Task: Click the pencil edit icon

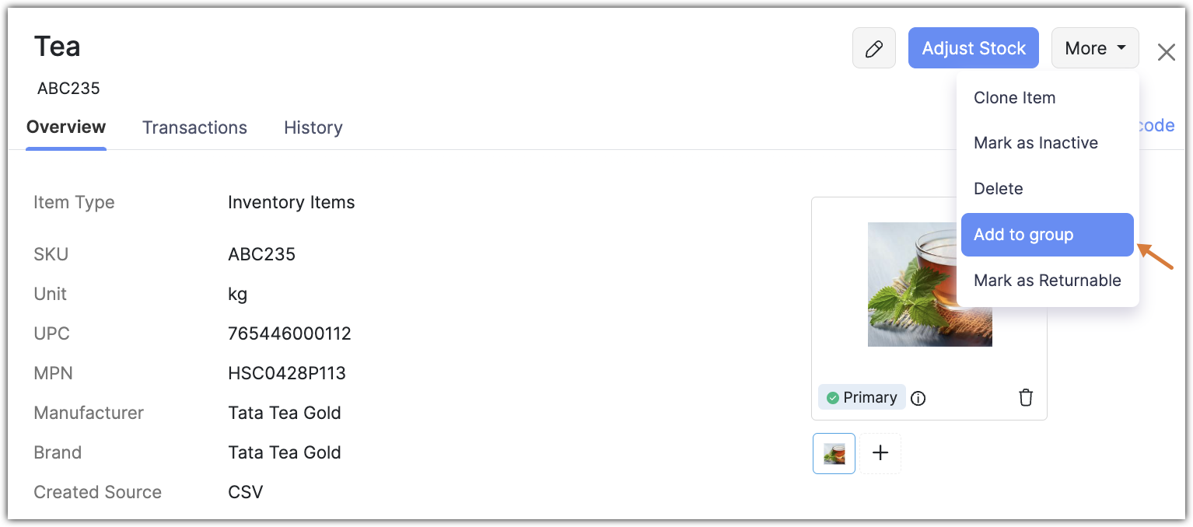Action: pos(873,49)
